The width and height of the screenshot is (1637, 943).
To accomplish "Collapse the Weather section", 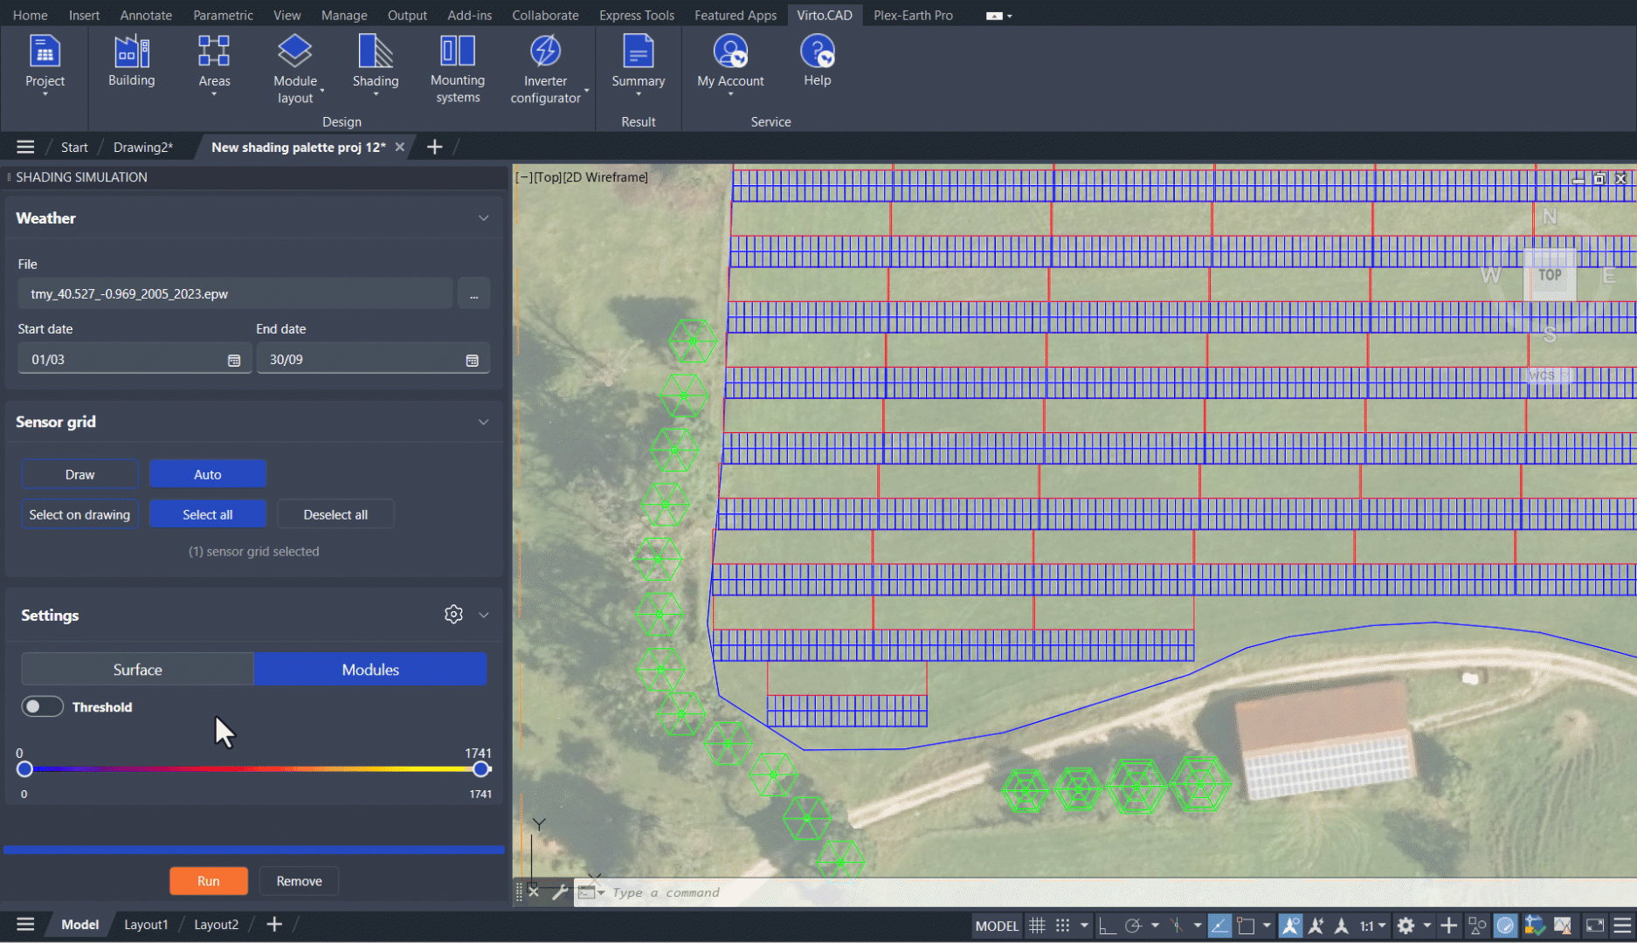I will (483, 218).
